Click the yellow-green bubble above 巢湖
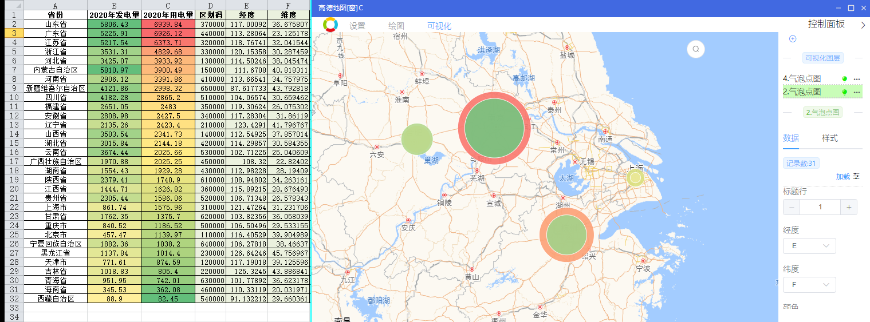Screen dimensions: 870x322 click(x=417, y=139)
